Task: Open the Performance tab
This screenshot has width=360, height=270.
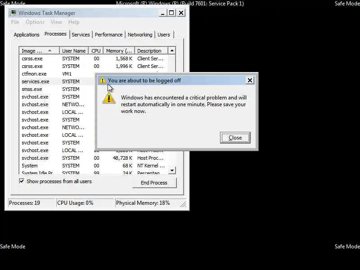Action: click(x=108, y=35)
